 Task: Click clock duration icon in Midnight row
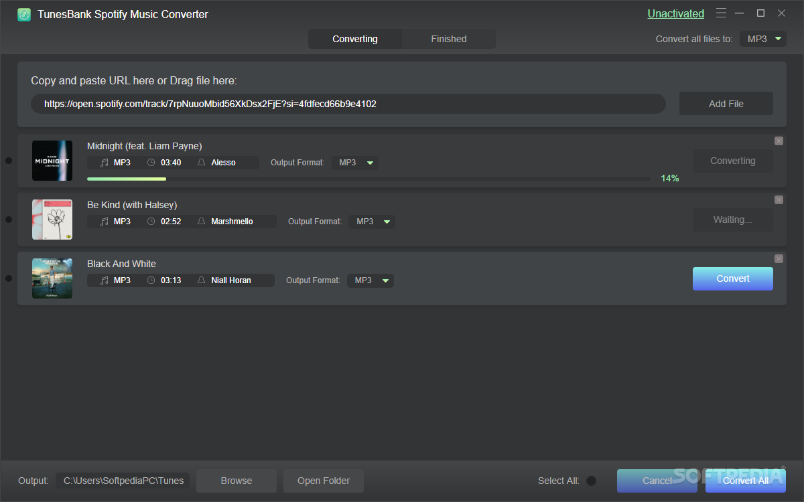(x=151, y=163)
